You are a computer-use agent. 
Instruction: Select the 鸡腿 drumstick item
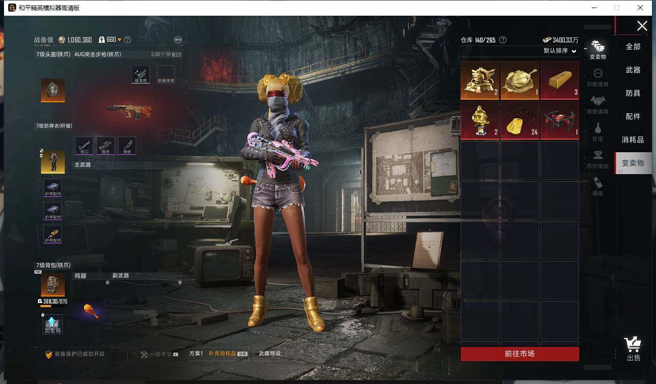[x=91, y=311]
